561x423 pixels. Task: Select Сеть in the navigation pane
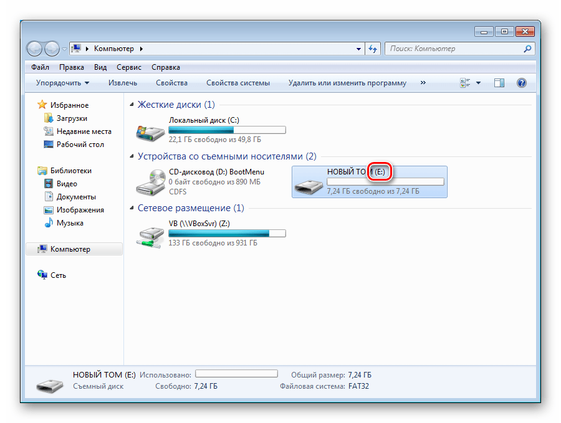point(58,275)
